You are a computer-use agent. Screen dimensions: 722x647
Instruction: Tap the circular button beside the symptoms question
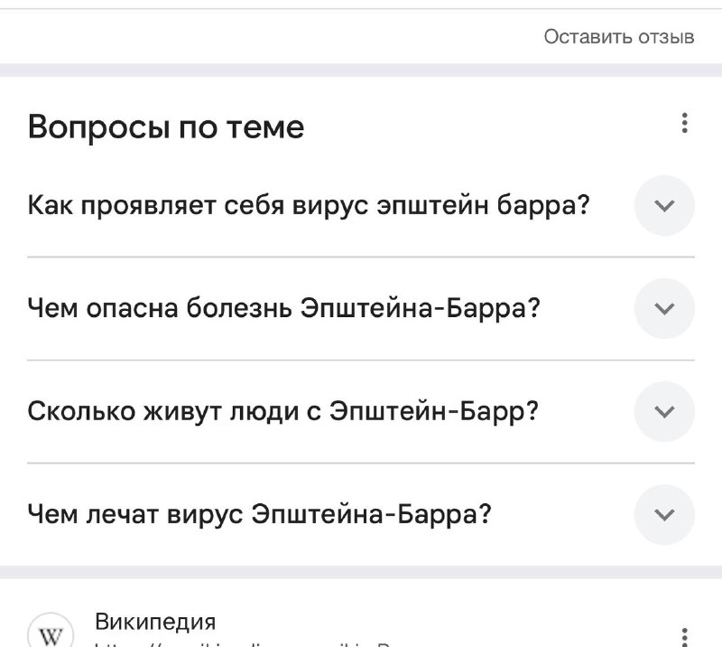664,205
